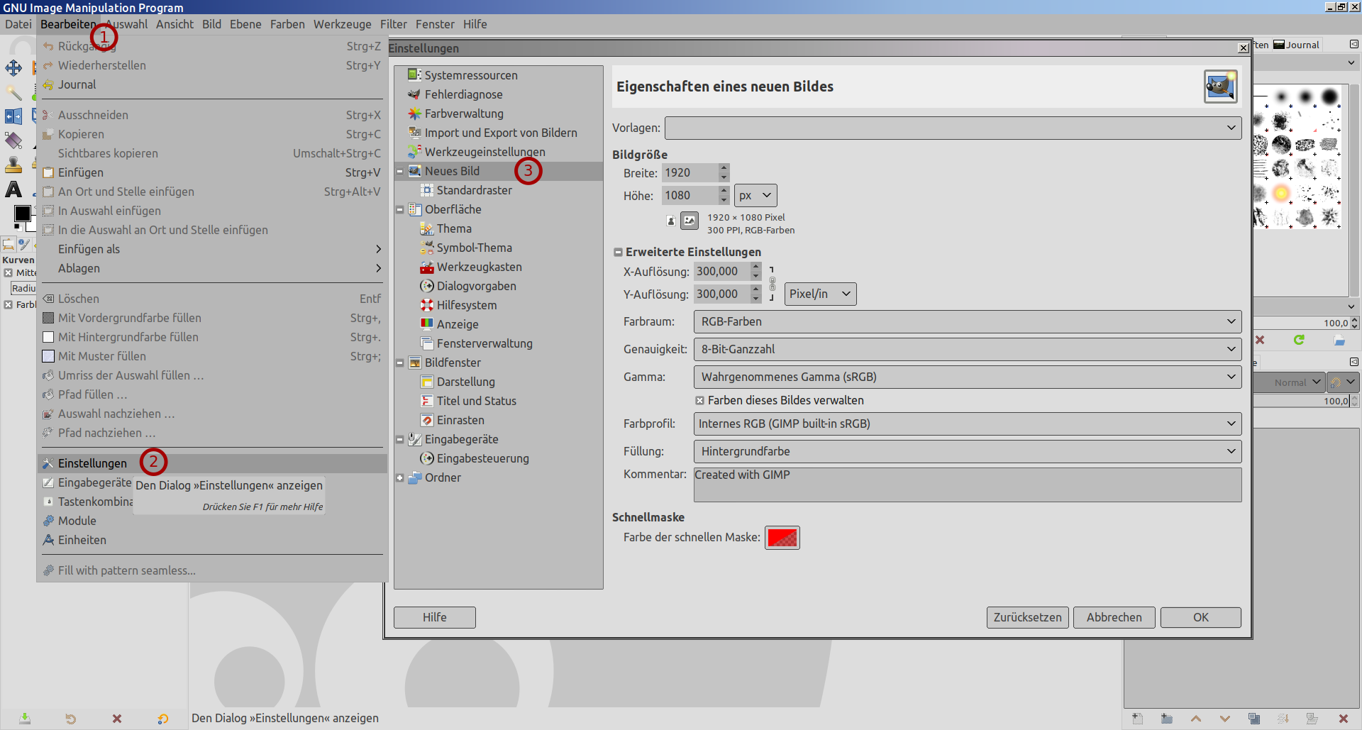Open the tool options tab icon
Screen dimensions: 1362x730
coord(9,245)
